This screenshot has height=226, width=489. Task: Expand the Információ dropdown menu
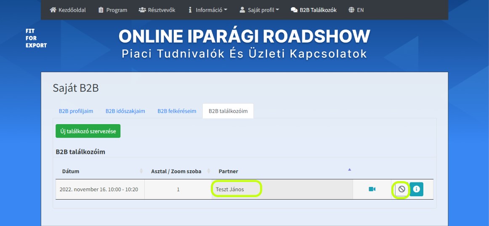point(207,10)
